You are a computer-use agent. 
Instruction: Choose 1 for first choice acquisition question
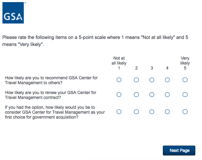click(x=119, y=112)
